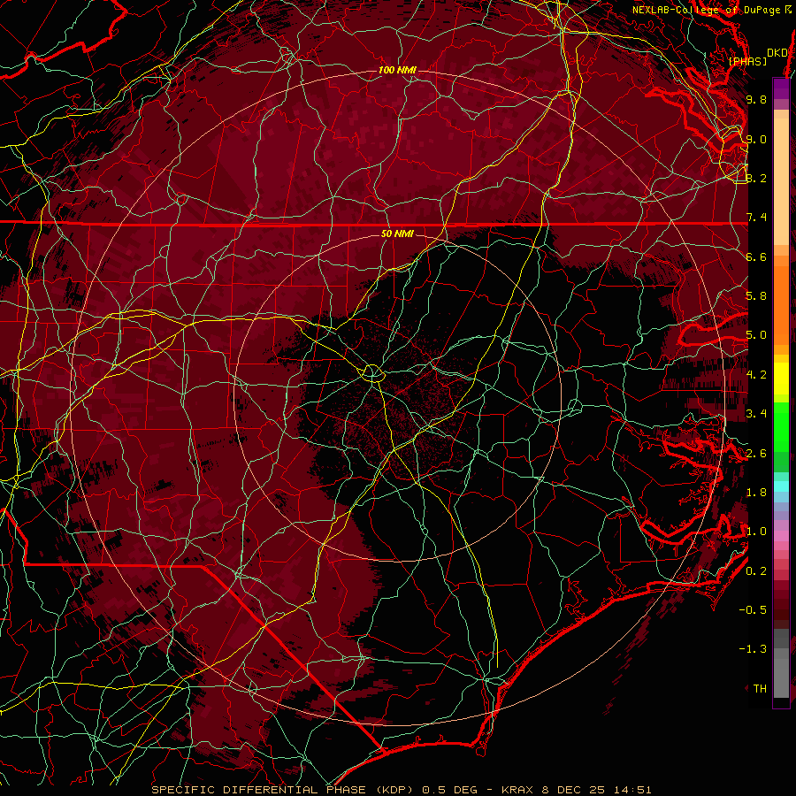Click the 1.8 value on the color scale
The height and width of the screenshot is (796, 796).
pos(756,493)
